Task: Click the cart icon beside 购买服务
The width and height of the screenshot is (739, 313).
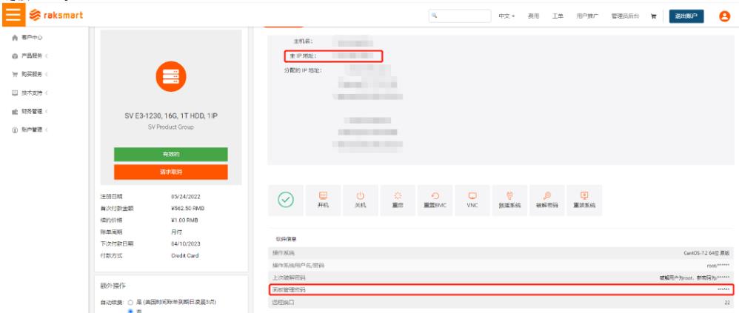Action: tap(15, 75)
